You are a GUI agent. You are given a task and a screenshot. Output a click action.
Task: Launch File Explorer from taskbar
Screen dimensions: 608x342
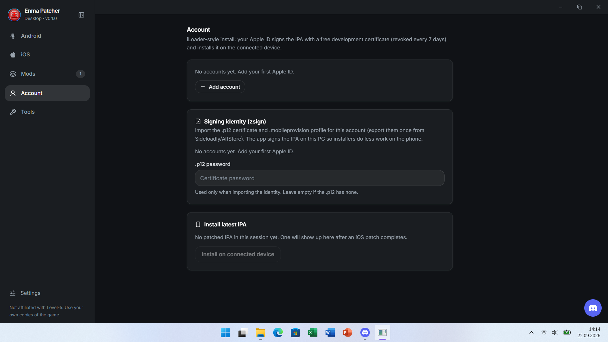click(x=260, y=332)
